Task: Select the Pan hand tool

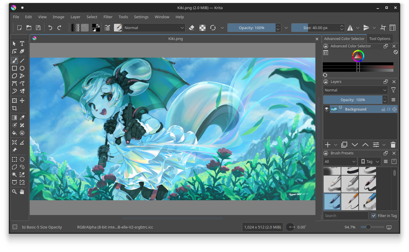Action: click(22, 192)
